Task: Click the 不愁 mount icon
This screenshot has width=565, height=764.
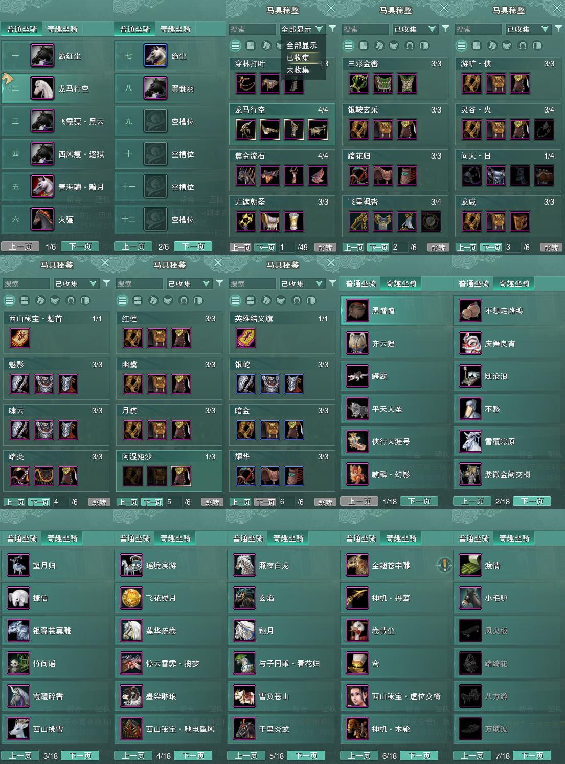Action: coord(470,409)
